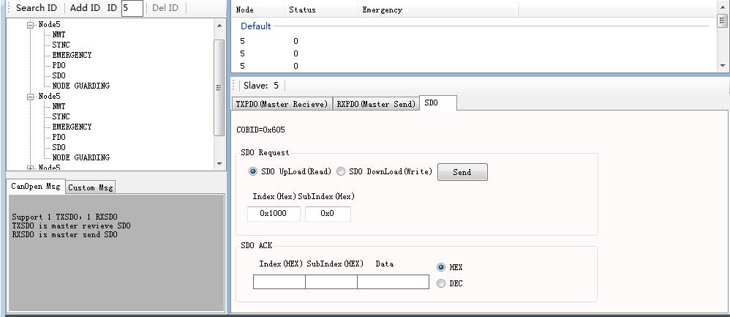
Task: Click the Index field showing 0x1000
Action: tap(274, 214)
